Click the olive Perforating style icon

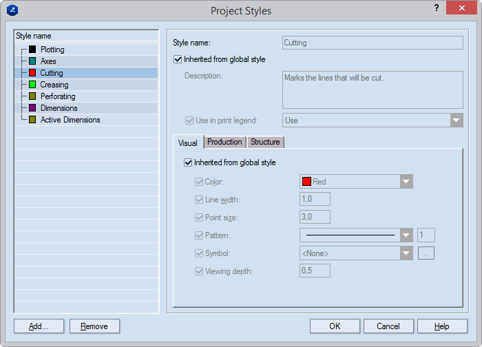tap(32, 96)
